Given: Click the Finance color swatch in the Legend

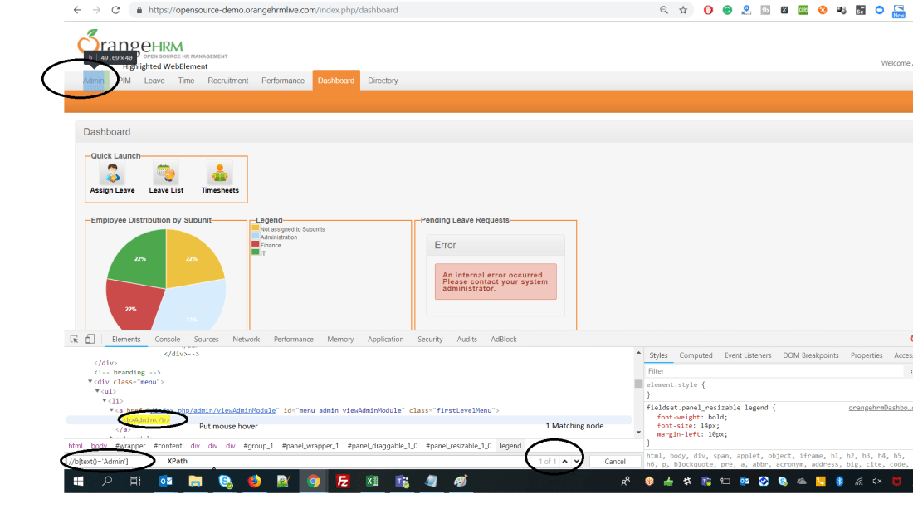Looking at the screenshot, I should coord(256,242).
